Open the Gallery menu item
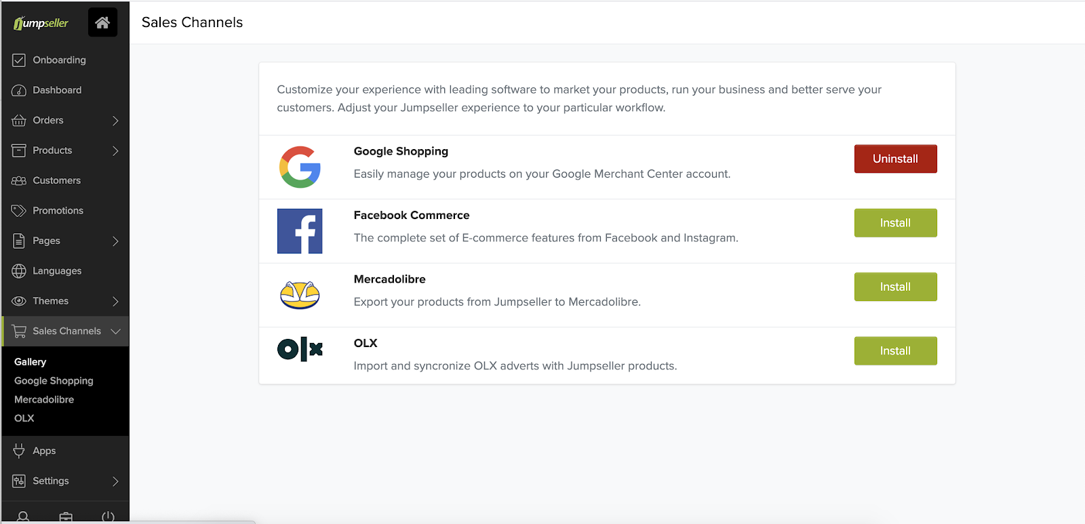1085x524 pixels. [31, 361]
